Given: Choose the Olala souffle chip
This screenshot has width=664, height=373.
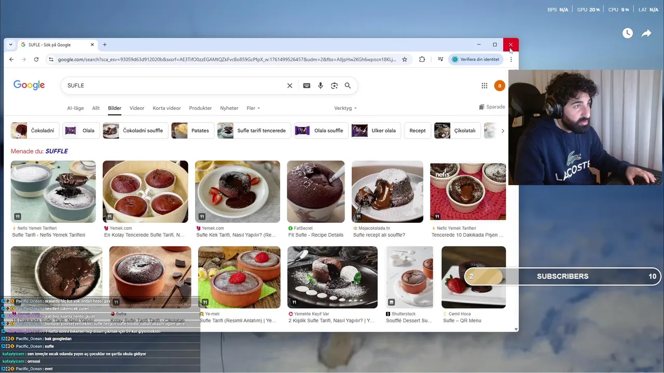Looking at the screenshot, I should click(321, 131).
